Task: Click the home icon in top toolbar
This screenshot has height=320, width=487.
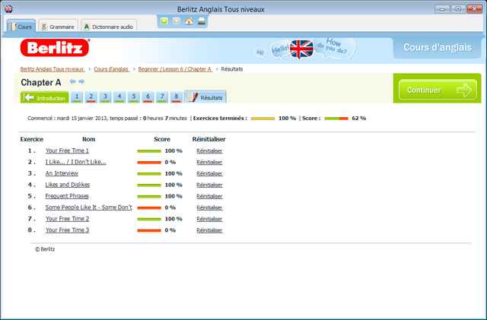Action: click(x=189, y=21)
